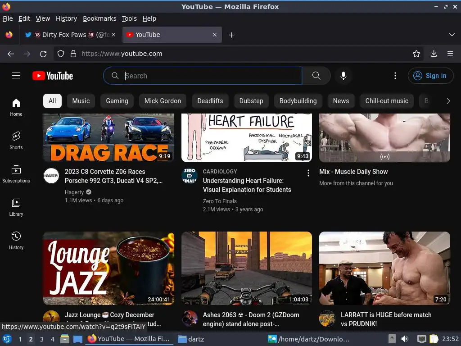This screenshot has height=346, width=461.
Task: Open more actions for Heart Failure video
Action: pos(308,173)
